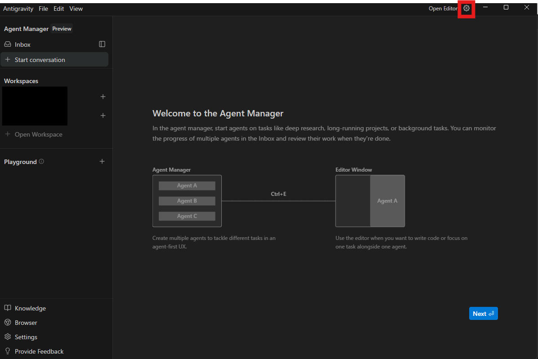
Task: Click the Browser chrome icon
Action: coord(8,322)
